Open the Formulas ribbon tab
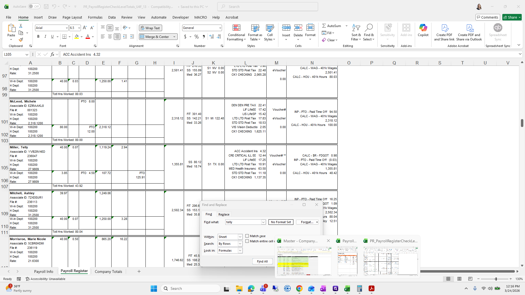This screenshot has width=525, height=295. click(95, 17)
